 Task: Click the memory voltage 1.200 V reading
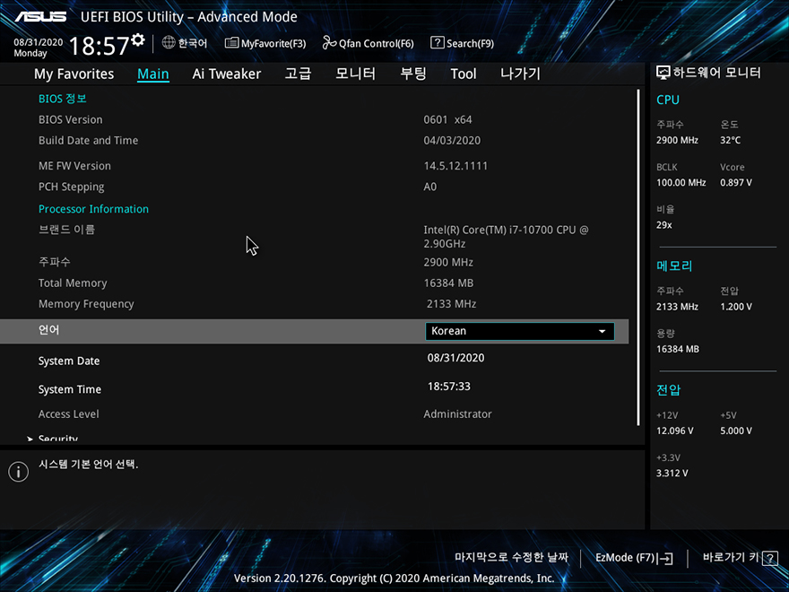pyautogui.click(x=736, y=307)
